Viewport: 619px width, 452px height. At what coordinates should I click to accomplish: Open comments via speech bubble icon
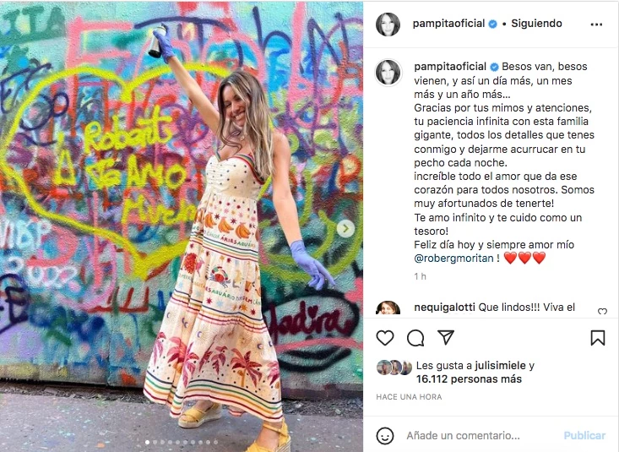point(415,338)
